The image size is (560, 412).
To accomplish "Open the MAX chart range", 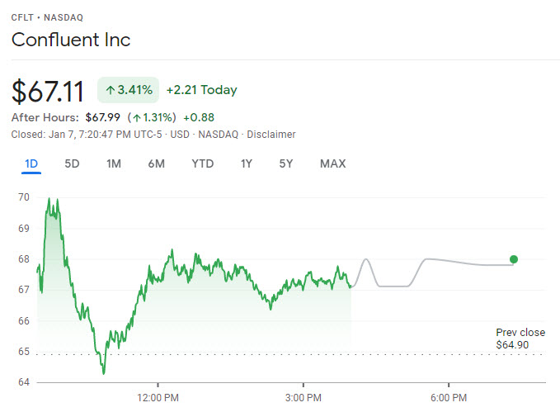I will pos(333,163).
